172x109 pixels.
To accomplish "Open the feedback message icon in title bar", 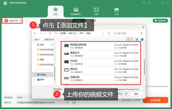I will pos(144,3).
